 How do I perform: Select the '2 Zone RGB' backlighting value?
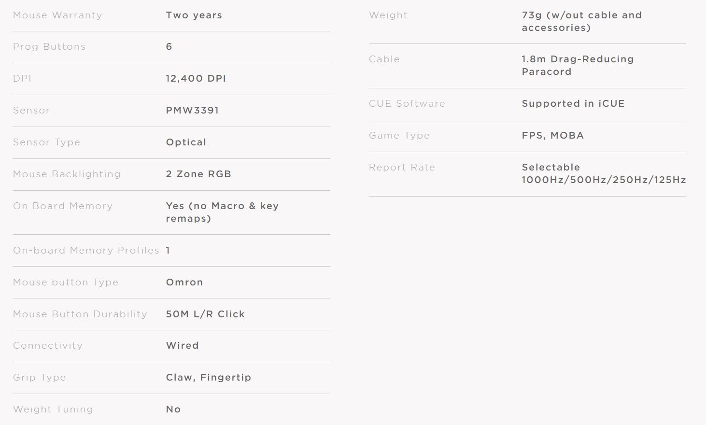click(x=198, y=174)
